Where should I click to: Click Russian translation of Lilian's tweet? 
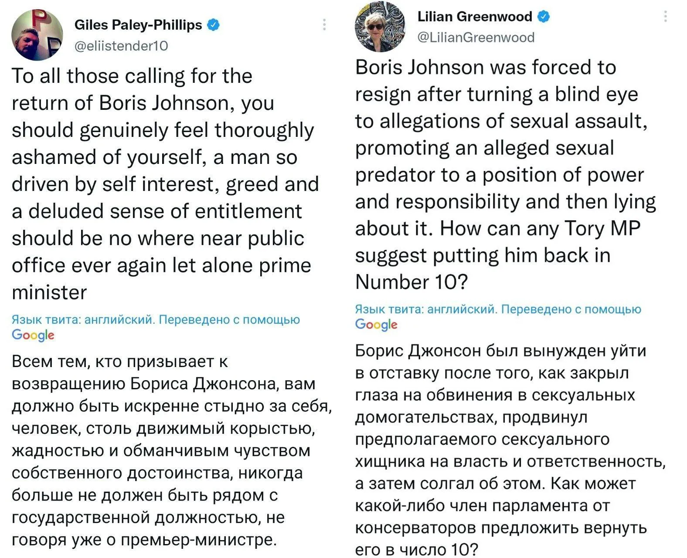[x=510, y=449]
